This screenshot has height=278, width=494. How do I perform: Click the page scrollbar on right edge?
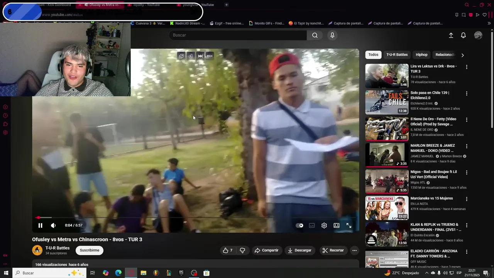click(492, 79)
